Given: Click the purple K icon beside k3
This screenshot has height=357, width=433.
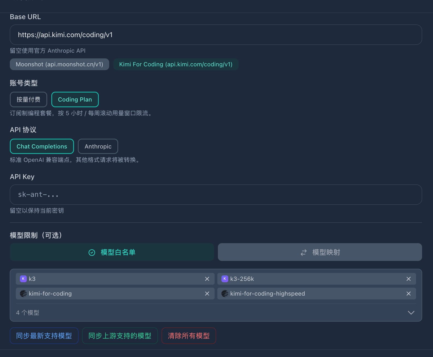Looking at the screenshot, I should pyautogui.click(x=23, y=279).
